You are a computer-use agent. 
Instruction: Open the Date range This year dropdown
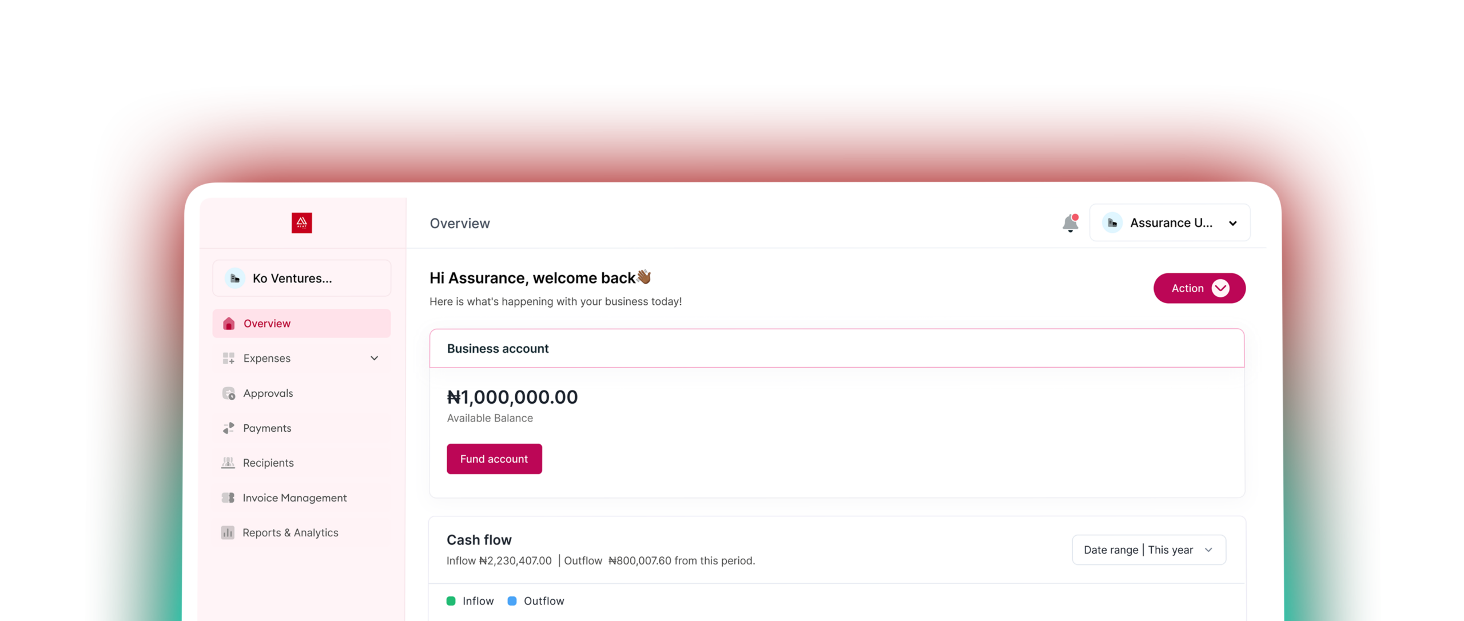tap(1148, 550)
